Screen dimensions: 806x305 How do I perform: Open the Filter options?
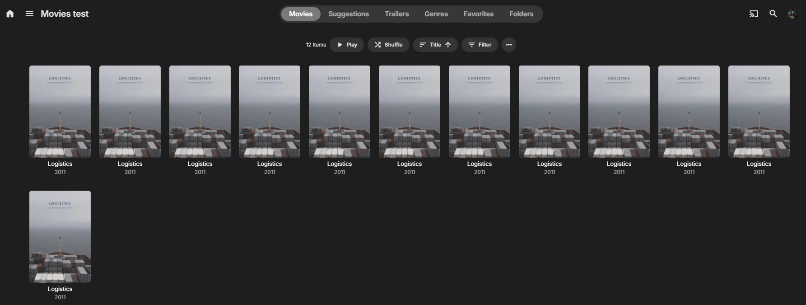[x=480, y=45]
